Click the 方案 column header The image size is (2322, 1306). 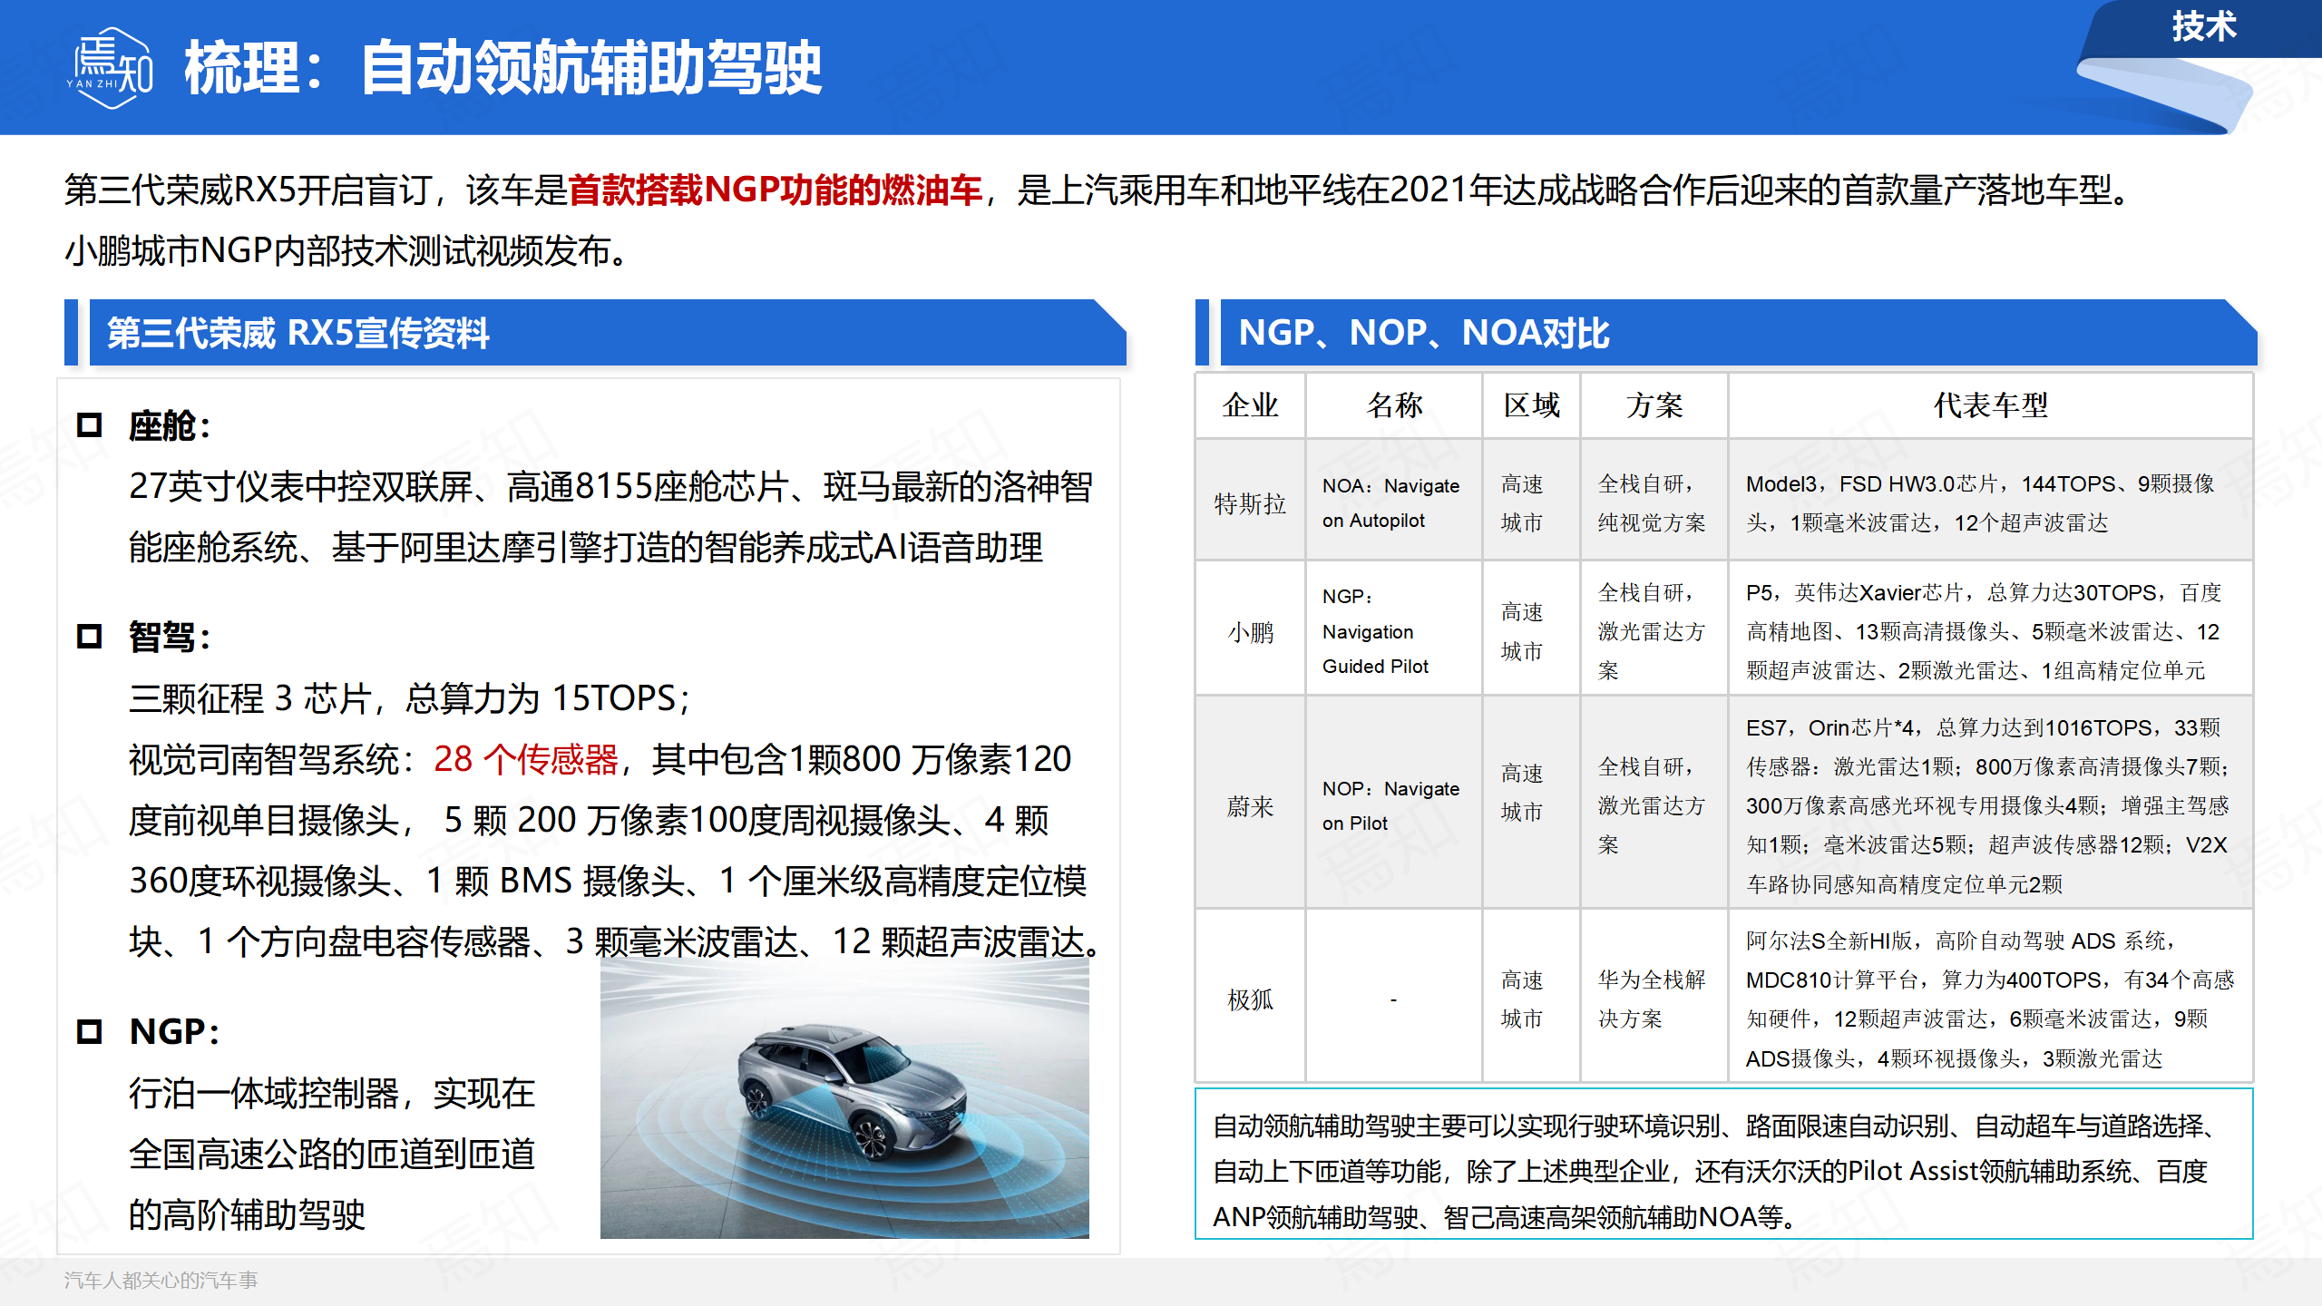point(1654,405)
